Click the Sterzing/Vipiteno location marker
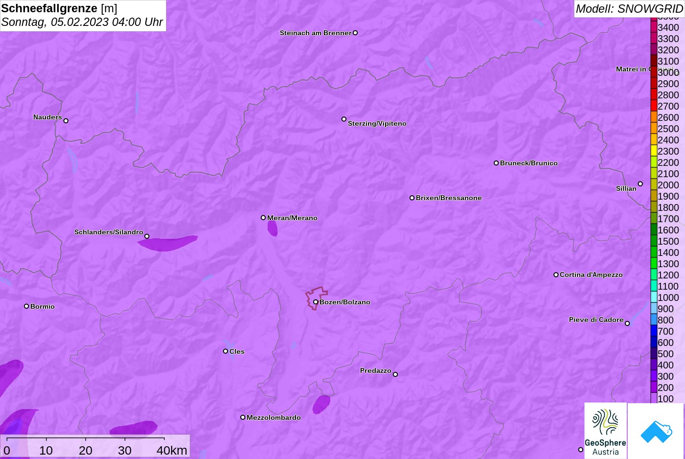Image resolution: width=685 pixels, height=459 pixels. pos(344,119)
